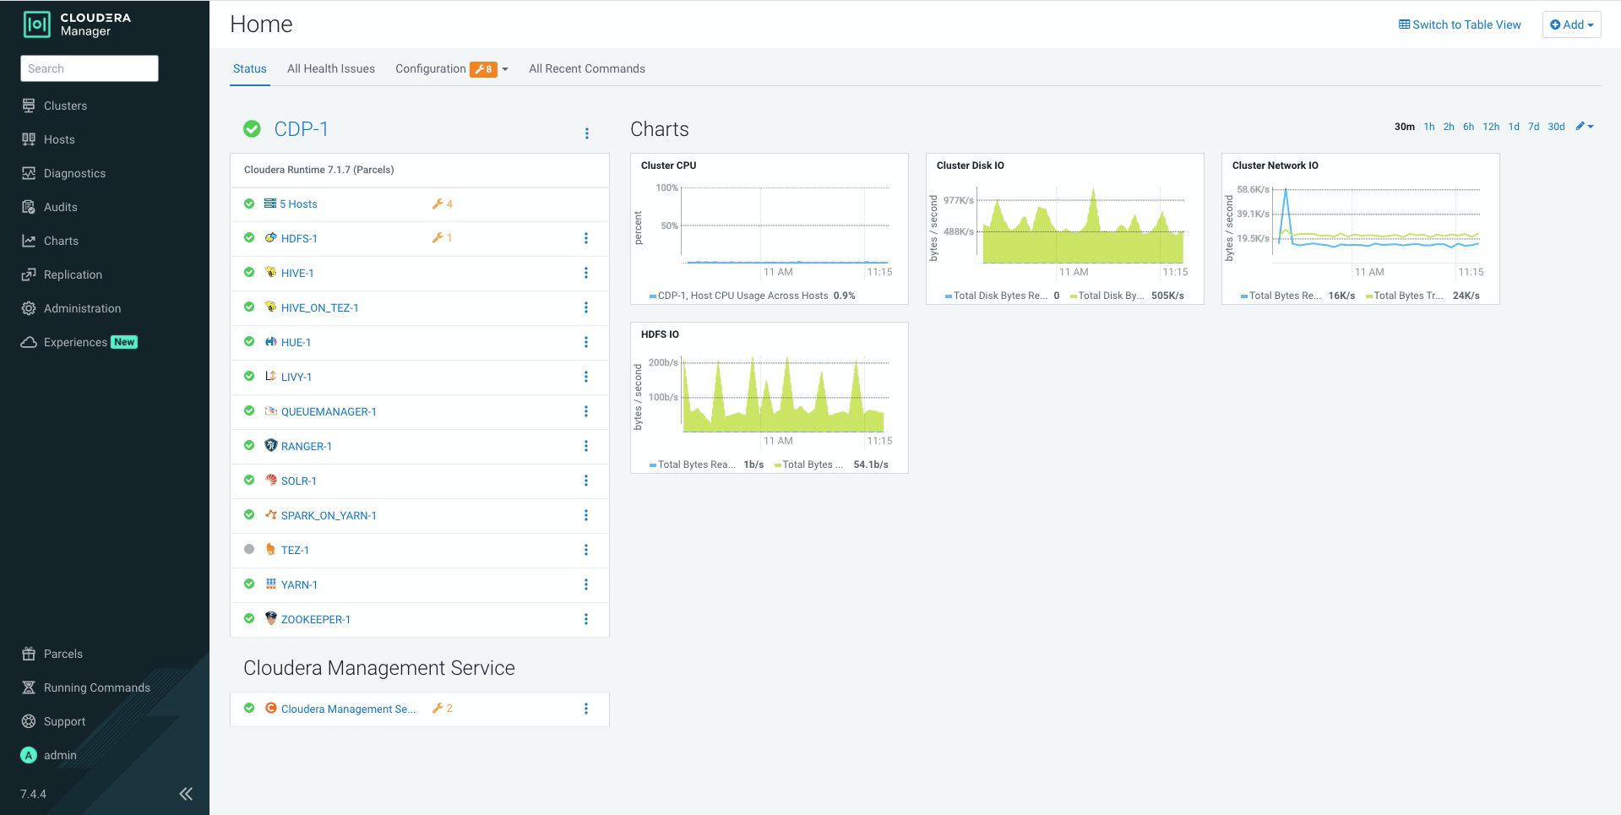Click Switch to Table View link

coord(1460,24)
